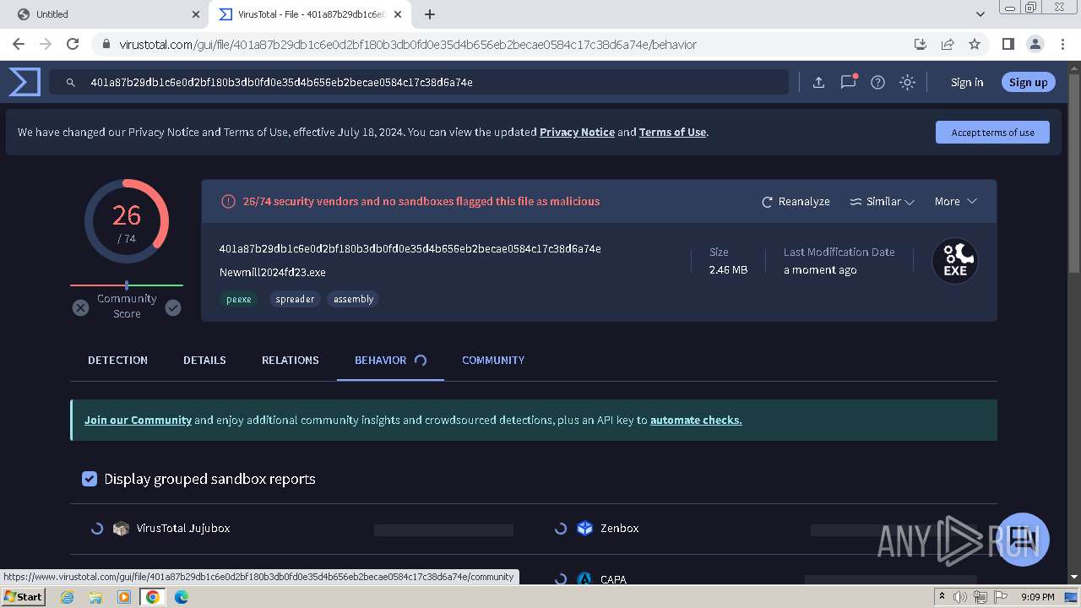Viewport: 1081px width, 608px height.
Task: Click the taskbar clock showing 9:09 PM
Action: (1037, 597)
